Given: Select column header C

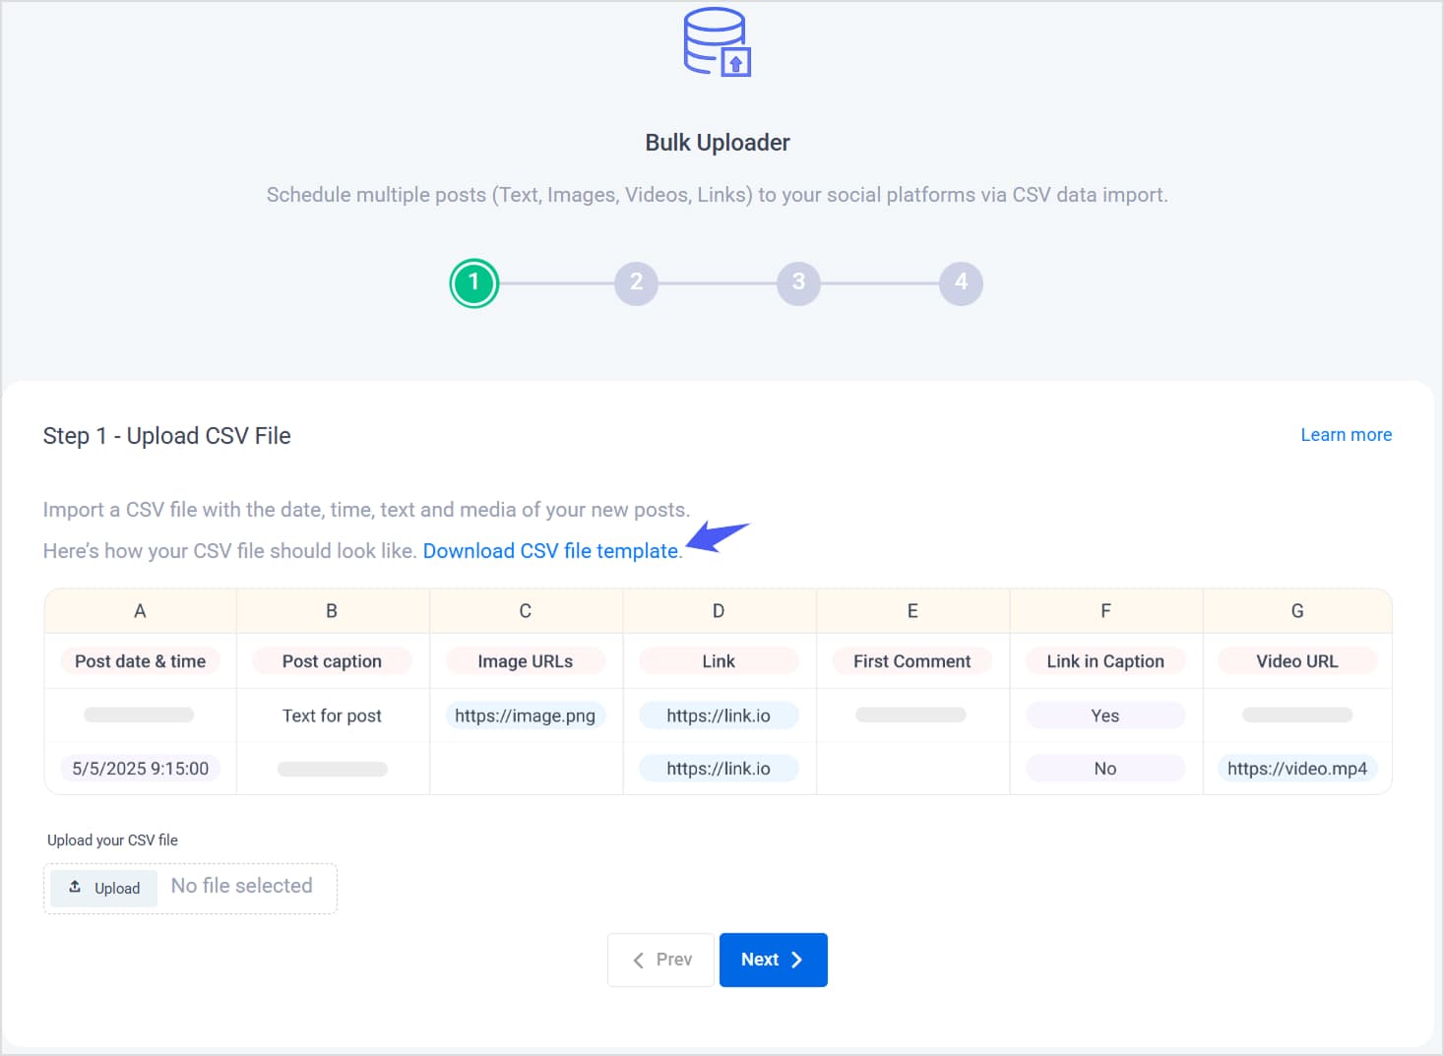Looking at the screenshot, I should pyautogui.click(x=526, y=611).
